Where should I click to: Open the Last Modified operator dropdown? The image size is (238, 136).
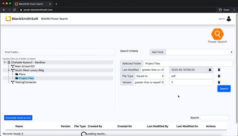[x=152, y=70]
